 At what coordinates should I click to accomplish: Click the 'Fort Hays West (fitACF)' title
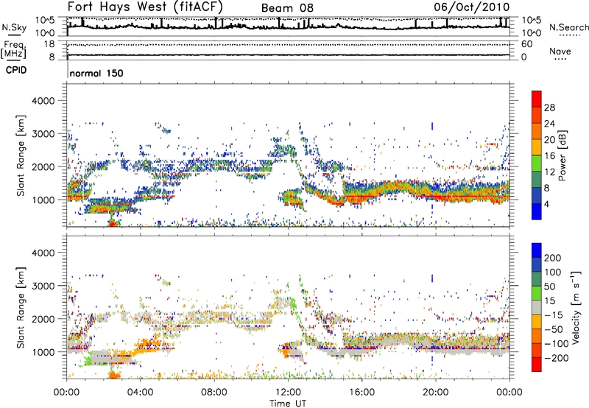pyautogui.click(x=145, y=7)
